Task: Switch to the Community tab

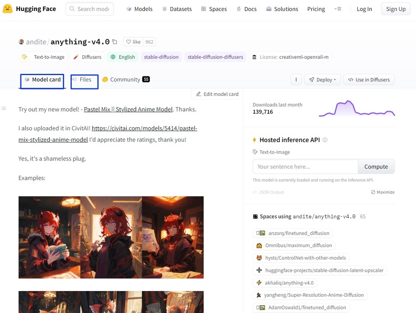Action: (x=126, y=79)
